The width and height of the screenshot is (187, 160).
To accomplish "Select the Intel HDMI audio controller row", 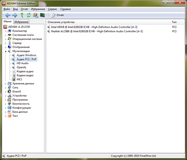I will click(116, 27).
